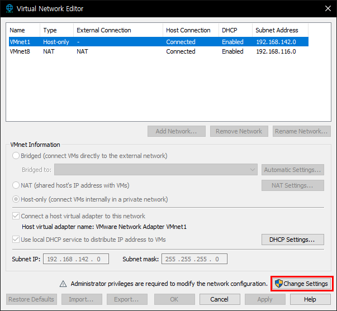Screen dimensions: 337x311
Task: Click the 192.168.142.0 subnet address cell
Action: [276, 42]
